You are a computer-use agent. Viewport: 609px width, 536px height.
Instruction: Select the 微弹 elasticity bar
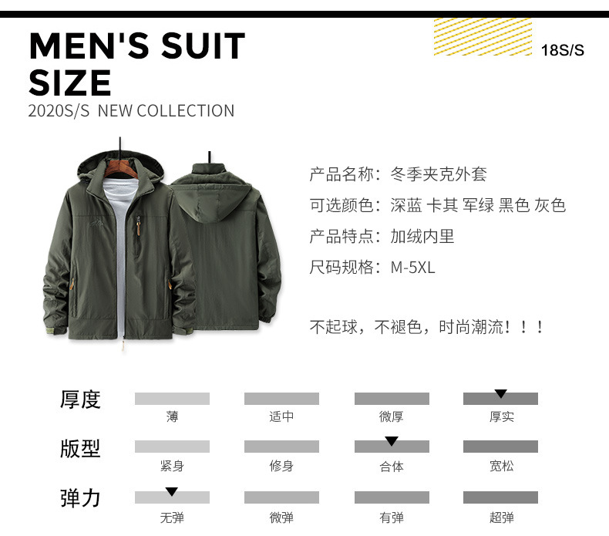click(x=281, y=497)
